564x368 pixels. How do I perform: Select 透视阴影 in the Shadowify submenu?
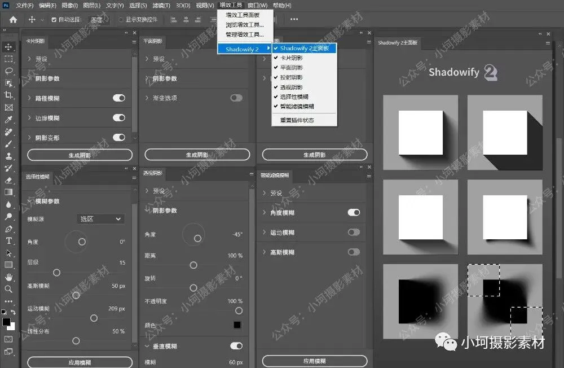point(292,87)
